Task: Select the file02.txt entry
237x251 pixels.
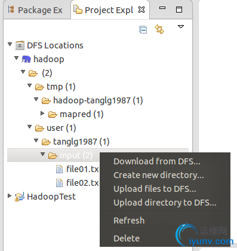Action: pyautogui.click(x=82, y=183)
